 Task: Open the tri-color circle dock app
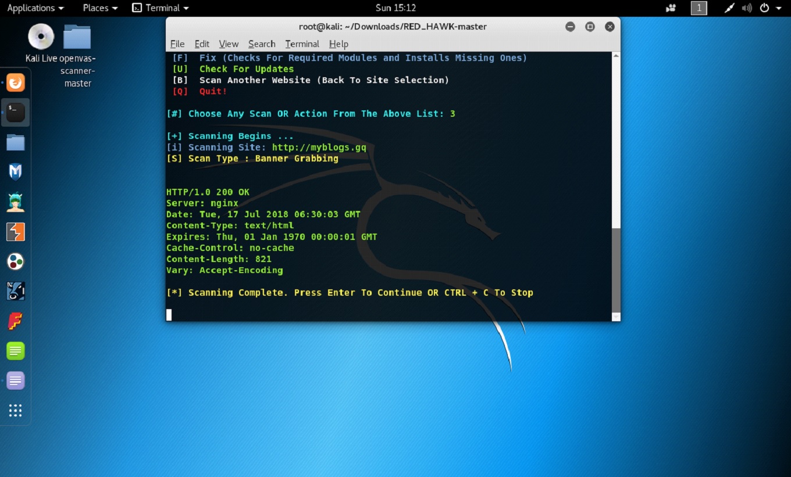tap(16, 262)
